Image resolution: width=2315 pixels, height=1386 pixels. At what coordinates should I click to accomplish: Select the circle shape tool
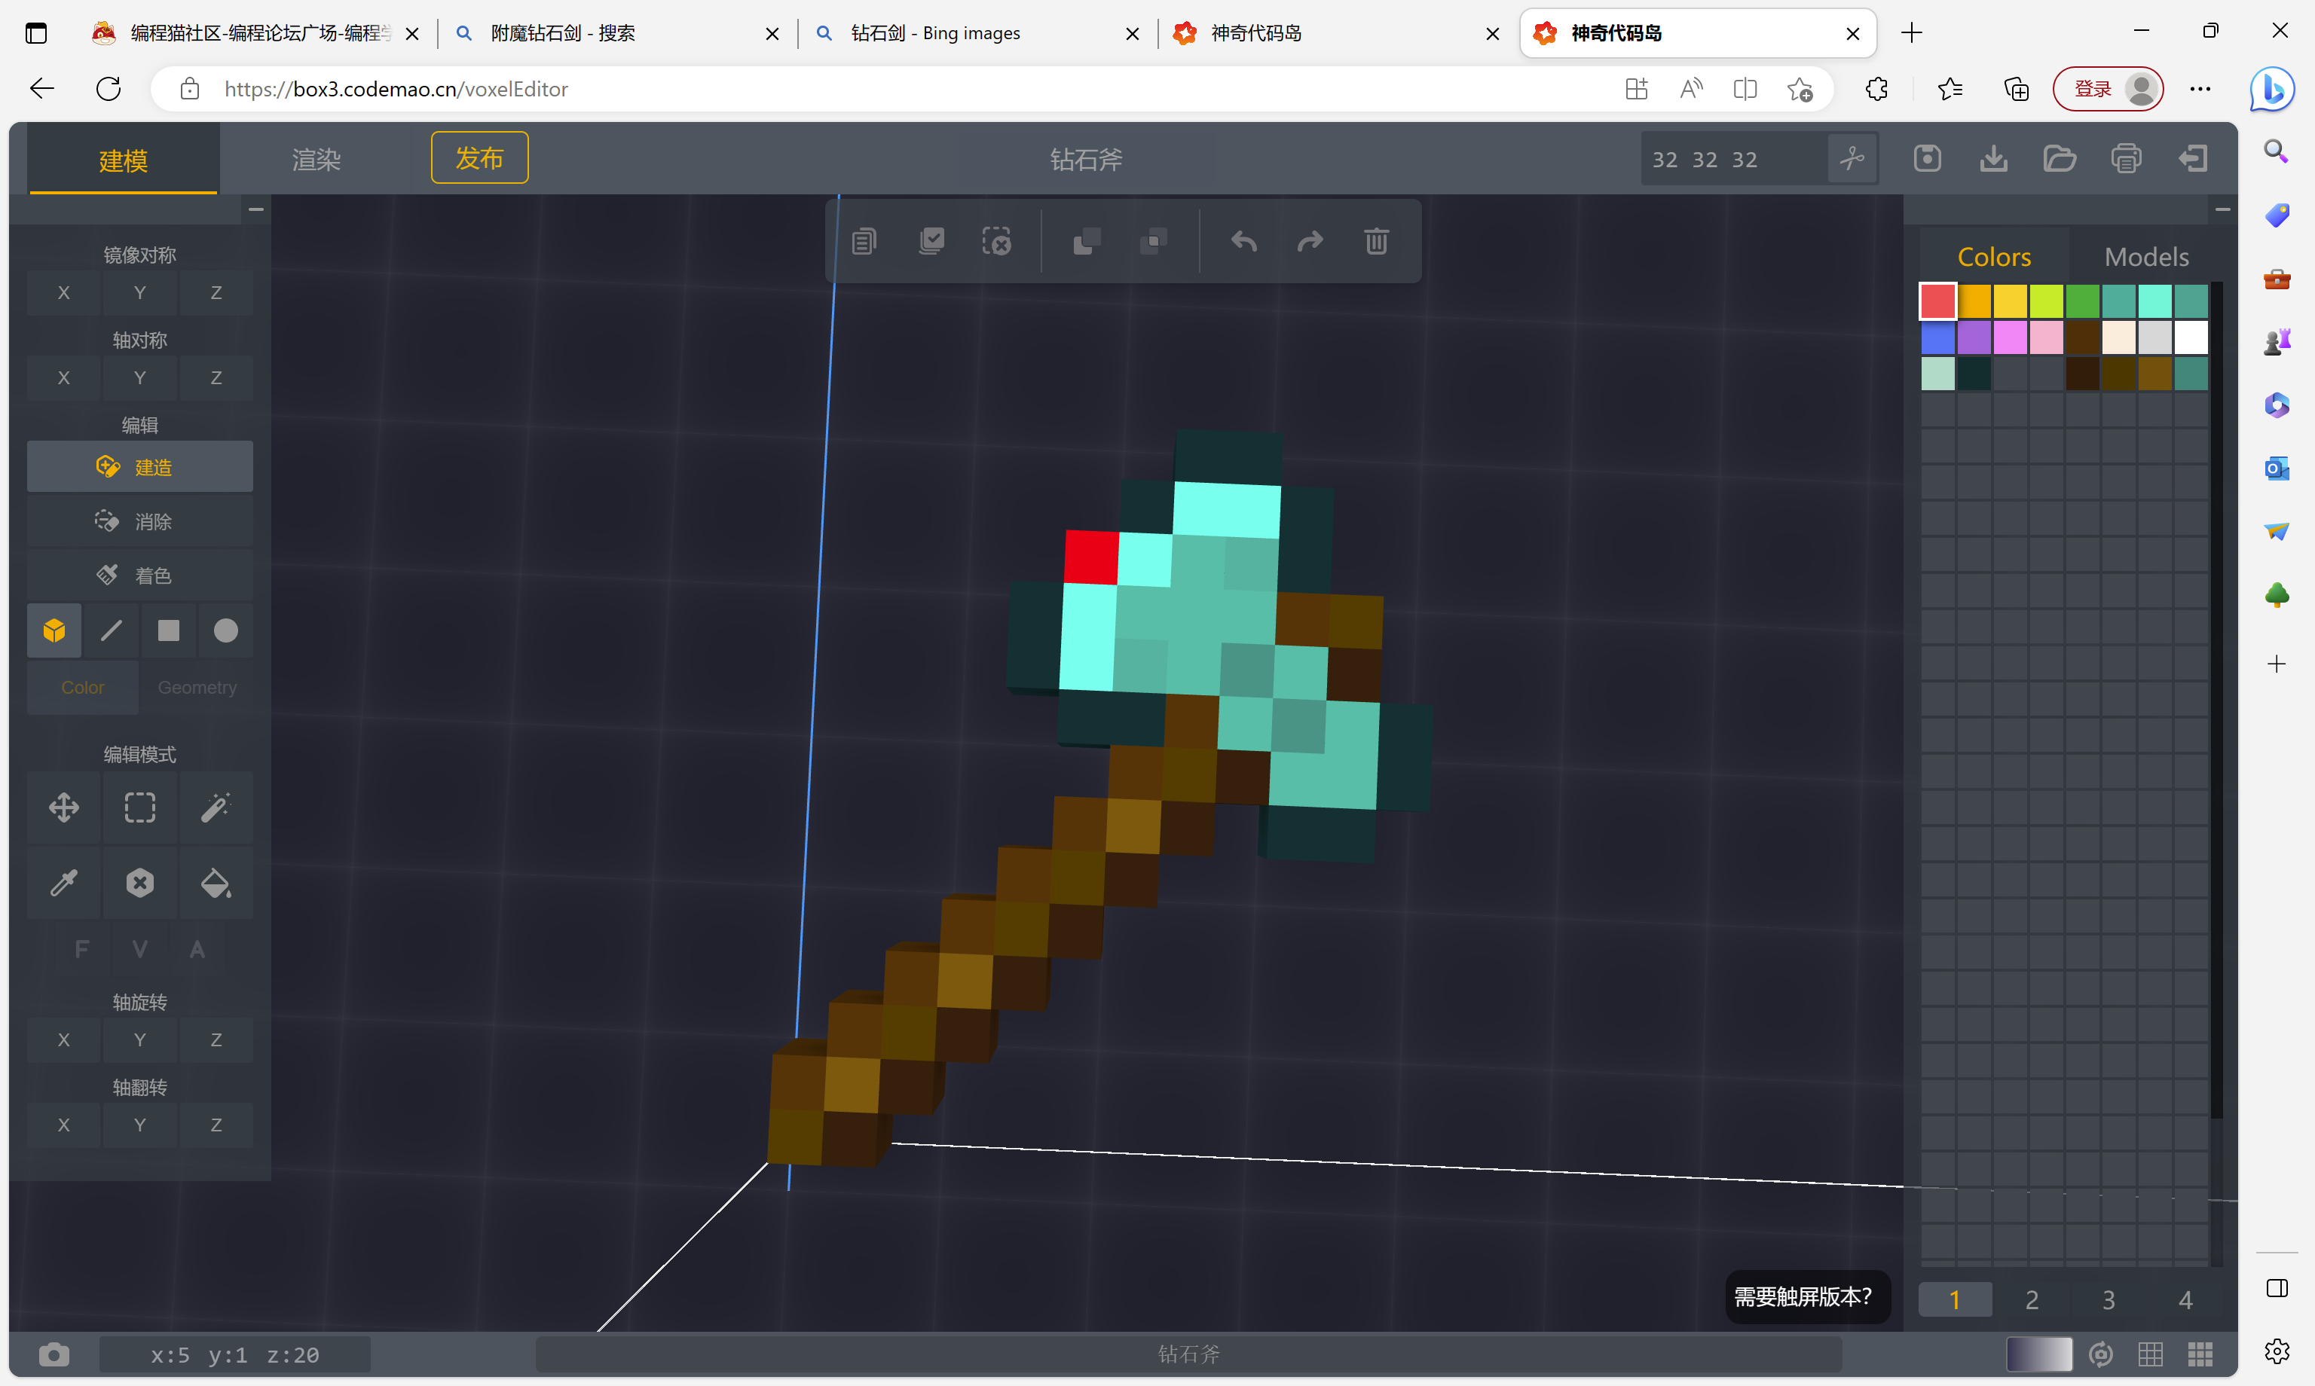pyautogui.click(x=225, y=631)
